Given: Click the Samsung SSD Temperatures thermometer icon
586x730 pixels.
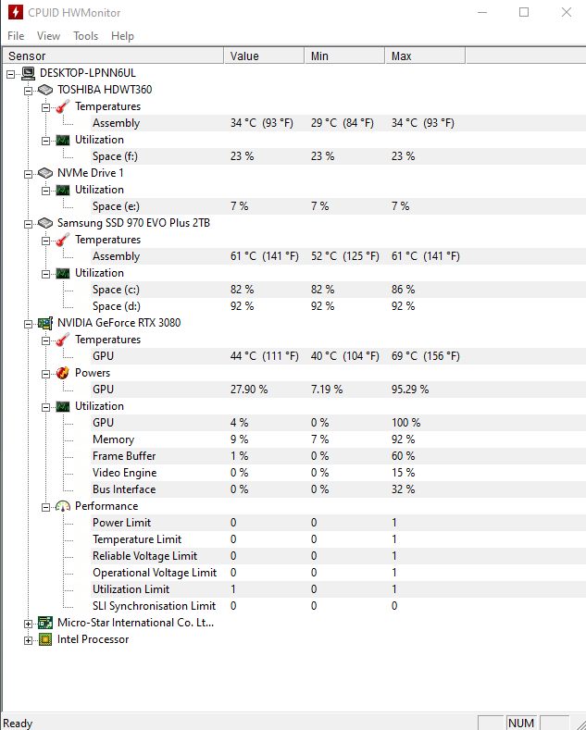Looking at the screenshot, I should [x=62, y=240].
